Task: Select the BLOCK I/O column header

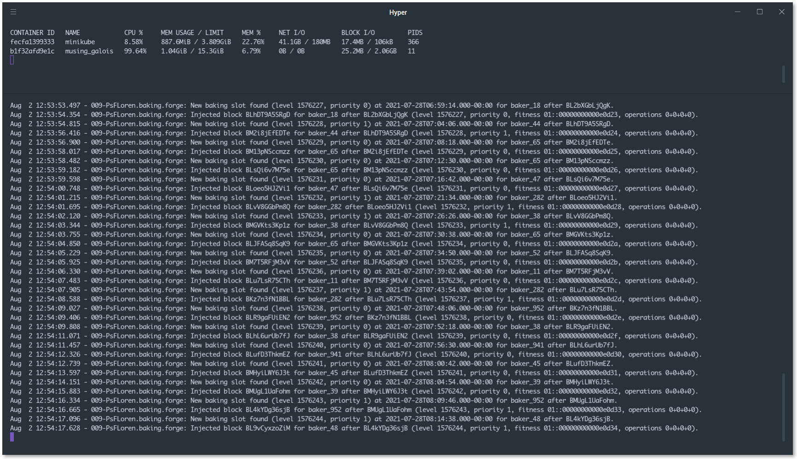Action: (358, 33)
